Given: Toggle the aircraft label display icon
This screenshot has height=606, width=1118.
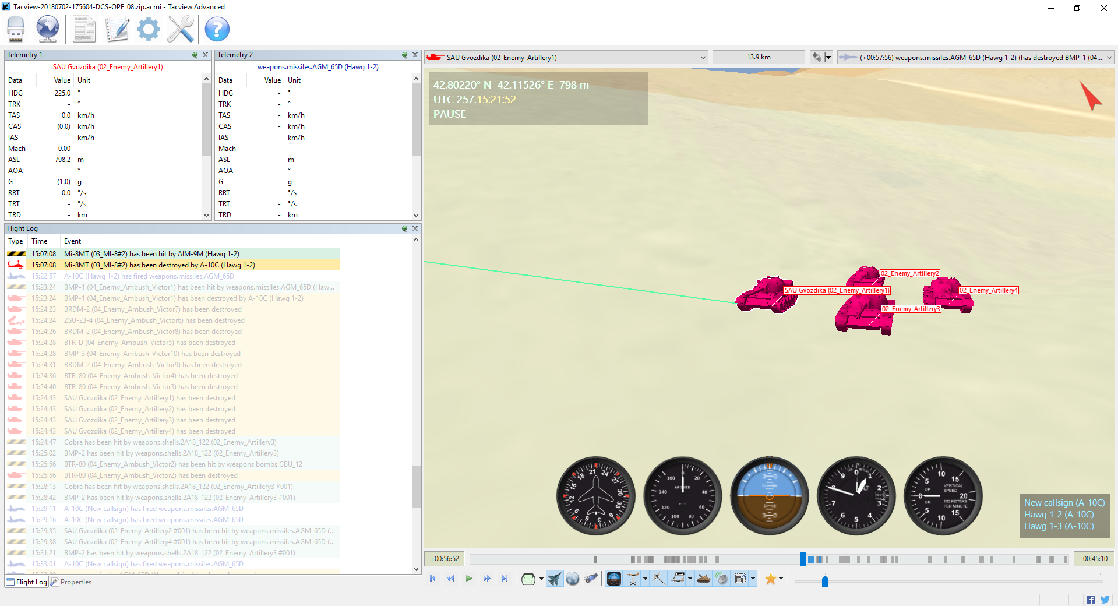Looking at the screenshot, I should pos(678,579).
